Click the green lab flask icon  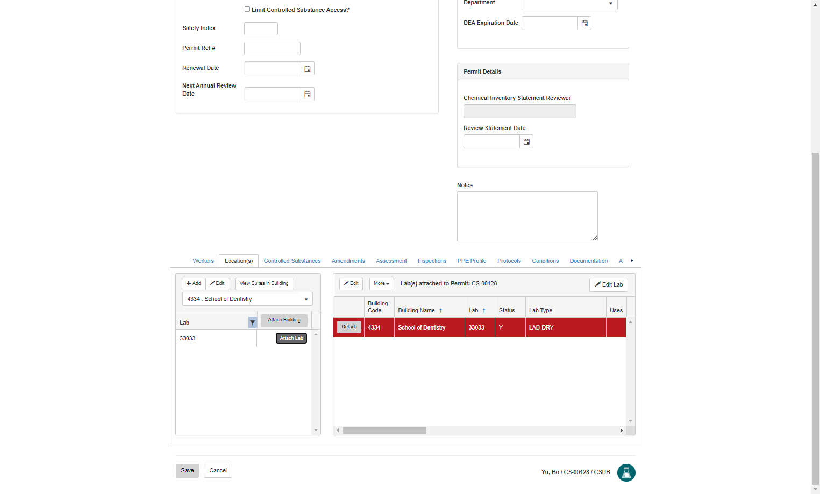pyautogui.click(x=626, y=472)
